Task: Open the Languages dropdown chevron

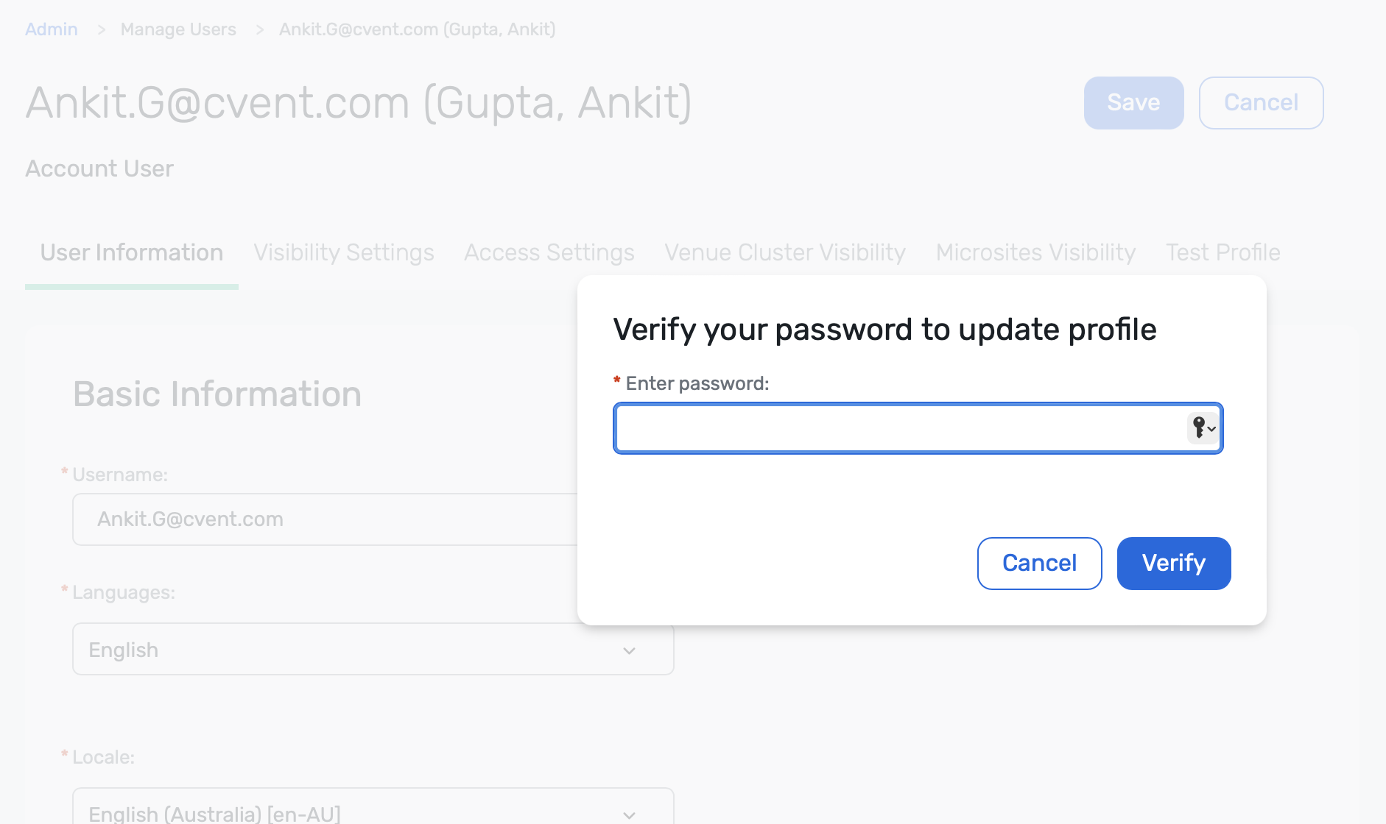Action: click(x=629, y=650)
